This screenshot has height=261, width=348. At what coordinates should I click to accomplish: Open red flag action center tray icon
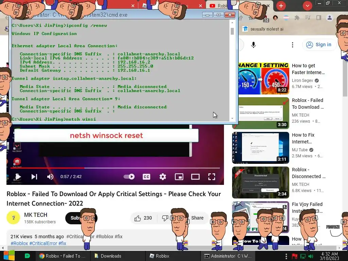(x=295, y=256)
